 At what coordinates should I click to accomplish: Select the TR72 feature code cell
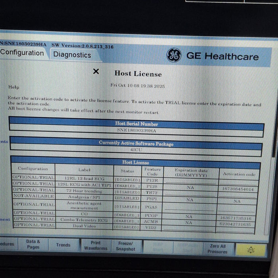pos(152,193)
